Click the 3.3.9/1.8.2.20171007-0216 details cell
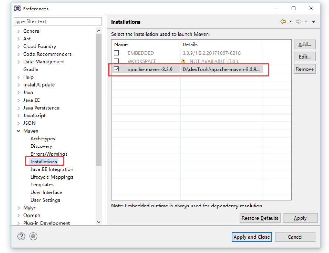The height and width of the screenshot is (253, 329). point(212,53)
